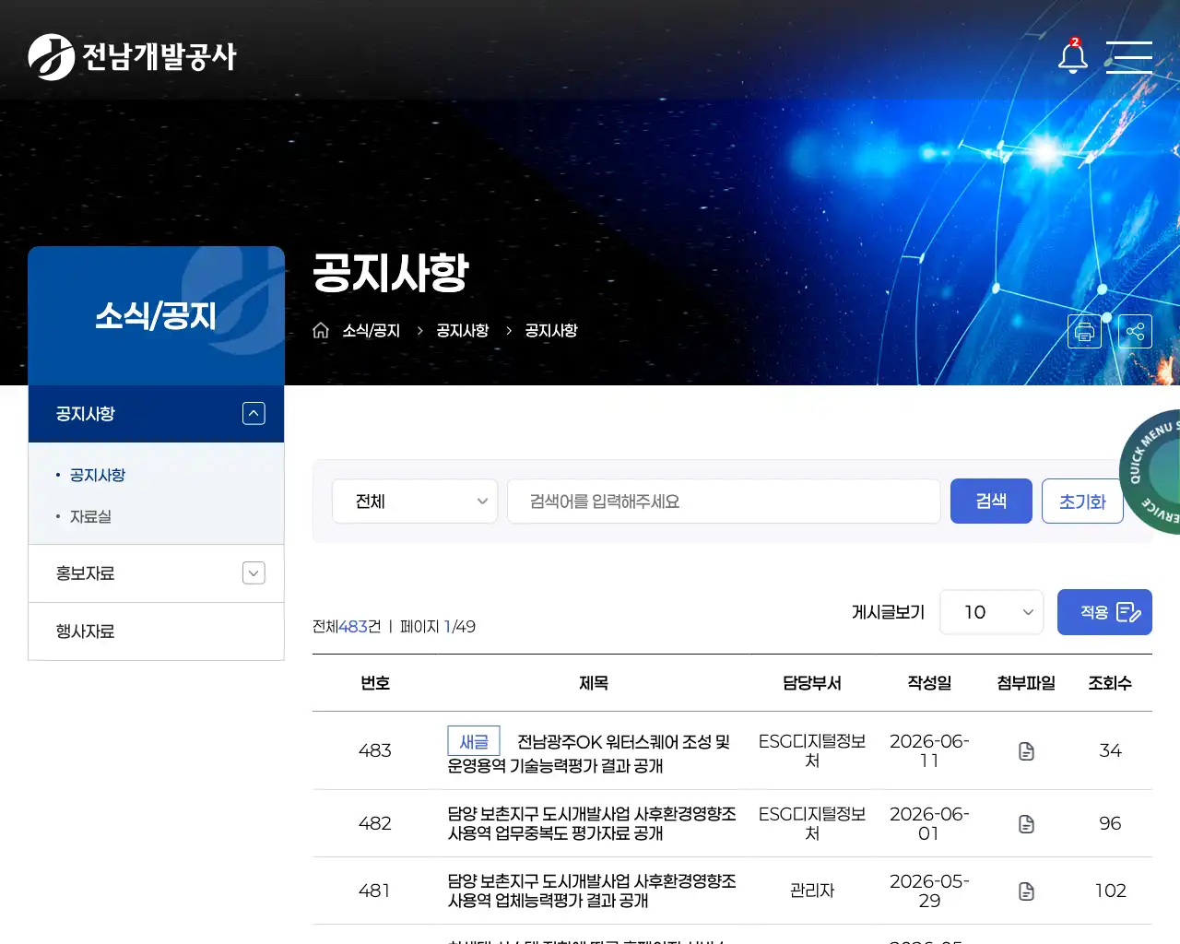Click view count 102

(x=1110, y=891)
